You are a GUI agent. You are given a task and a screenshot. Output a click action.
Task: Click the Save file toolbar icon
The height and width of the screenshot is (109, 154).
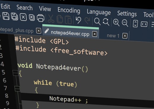tap(6, 16)
